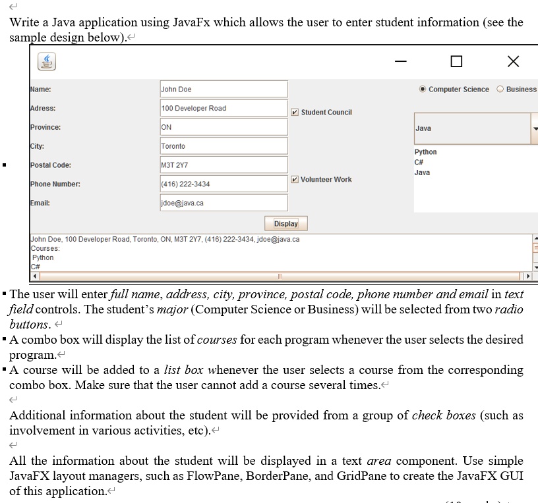Image resolution: width=538 pixels, height=503 pixels.
Task: Minimize the student information window
Action: (401, 61)
